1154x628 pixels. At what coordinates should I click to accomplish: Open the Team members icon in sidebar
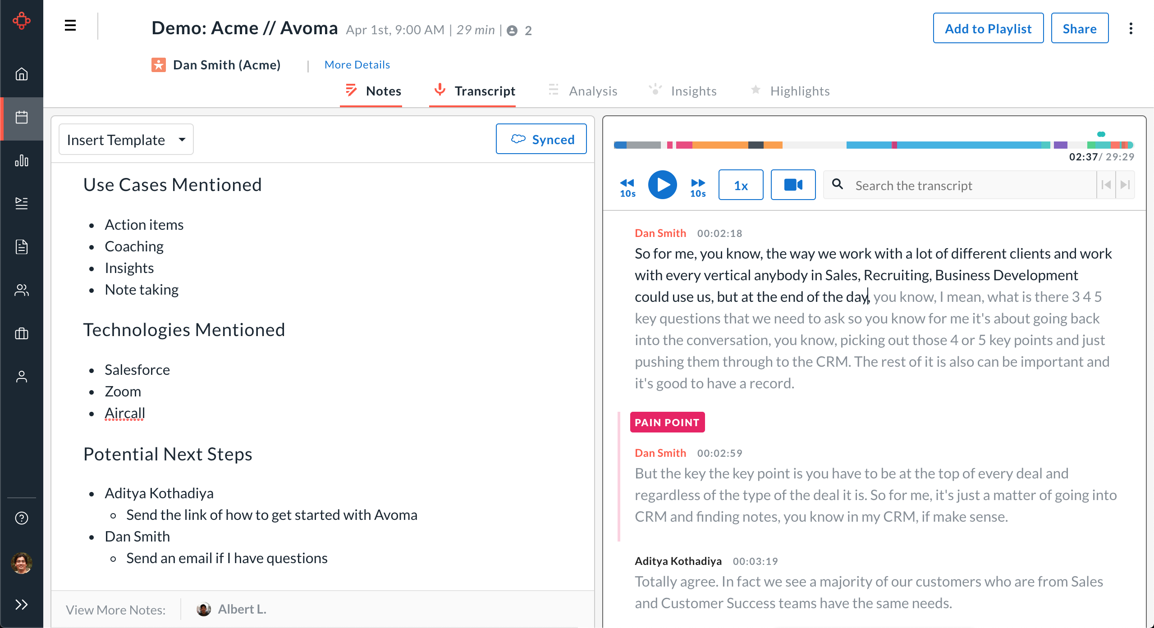[x=21, y=291]
